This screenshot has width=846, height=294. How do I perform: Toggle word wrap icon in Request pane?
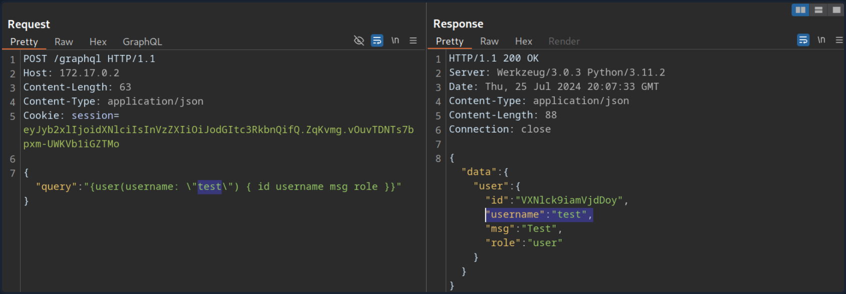[x=377, y=40]
